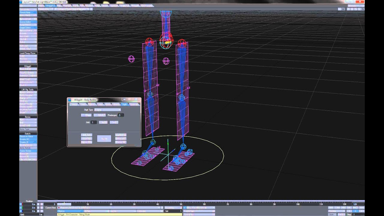The height and width of the screenshot is (216, 384).
Task: Click the Digit(s) add button
Action: coord(103,122)
